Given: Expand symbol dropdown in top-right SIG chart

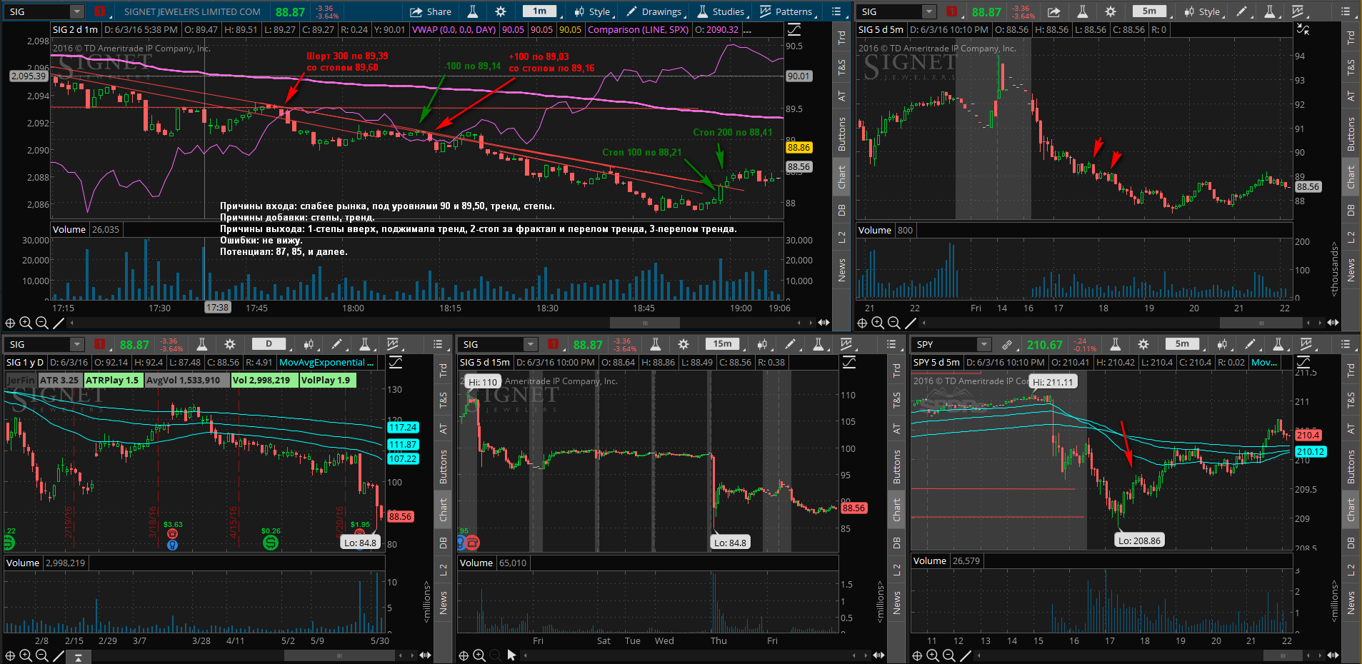Looking at the screenshot, I should coord(928,11).
